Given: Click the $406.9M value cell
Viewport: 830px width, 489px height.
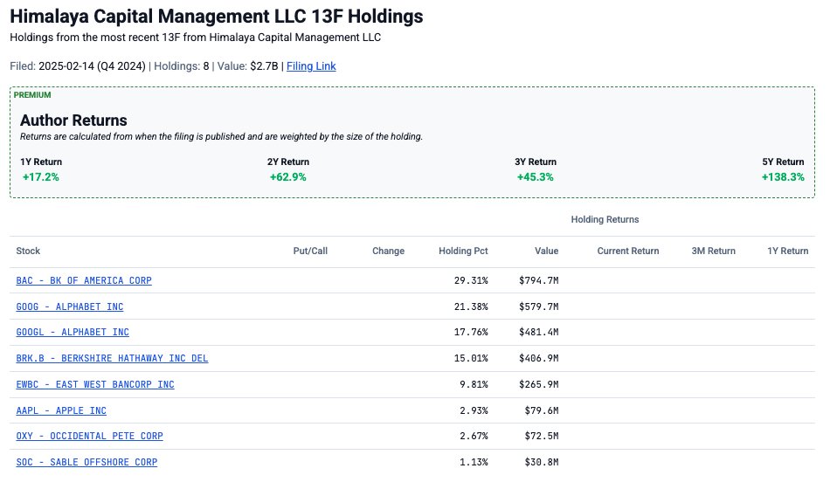Looking at the screenshot, I should (x=539, y=358).
